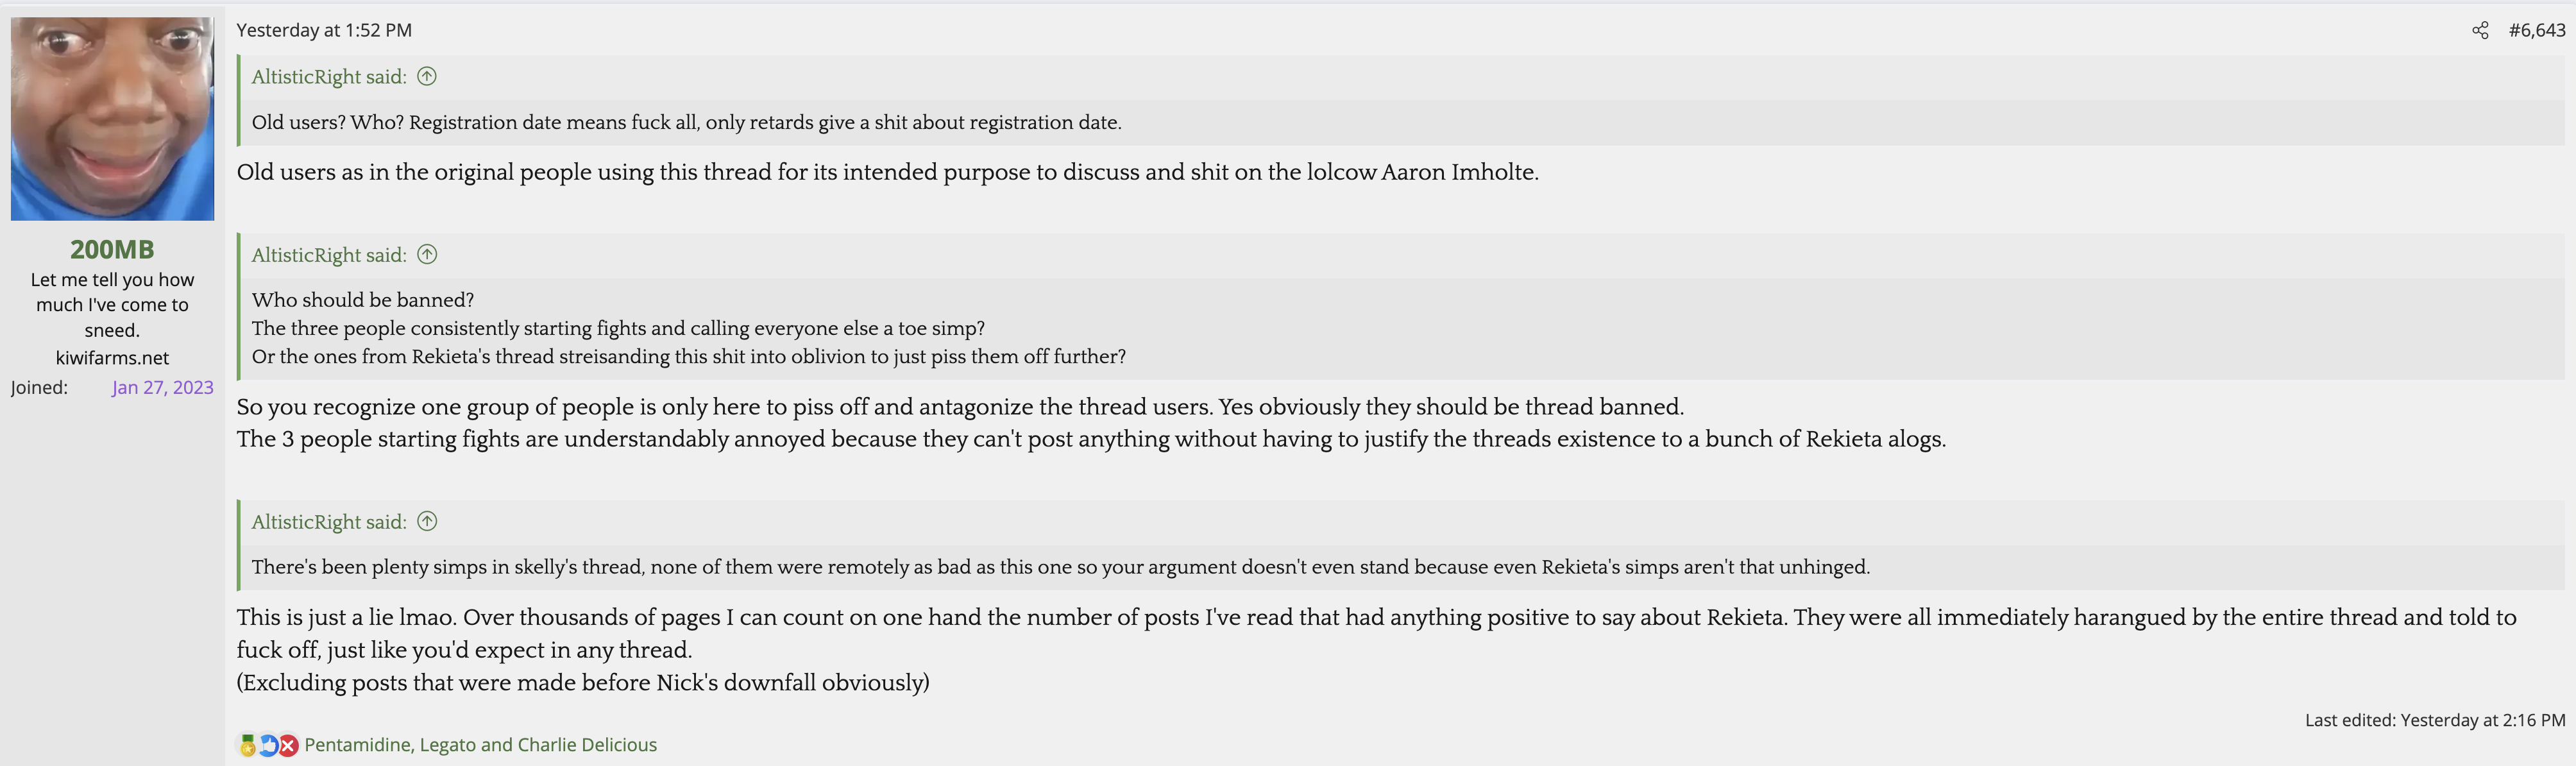The width and height of the screenshot is (2576, 766).
Task: Click the quoted "Old users? Who?" text block
Action: pos(686,123)
